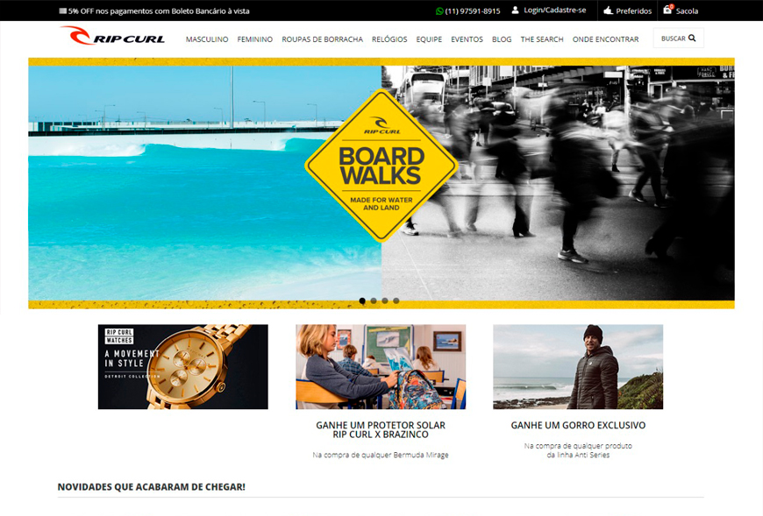Open the Feminino menu
This screenshot has width=763, height=516.
coord(255,39)
